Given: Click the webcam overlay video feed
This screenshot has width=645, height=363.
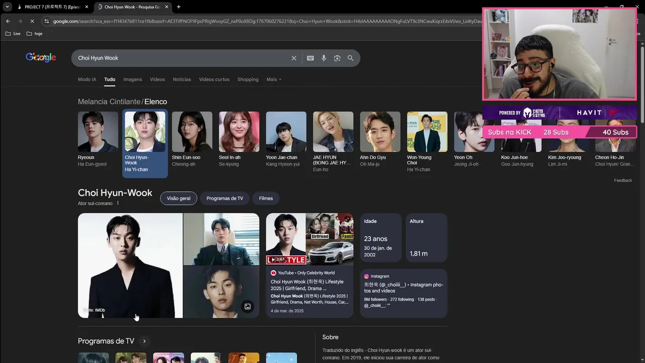Looking at the screenshot, I should pos(559,54).
